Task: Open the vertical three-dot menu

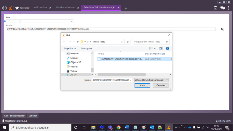Action: [x=229, y=8]
